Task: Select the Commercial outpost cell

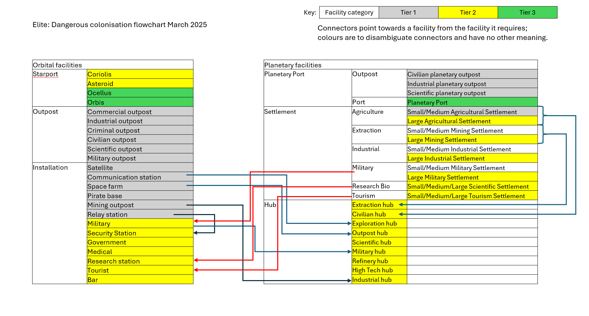Action: [x=140, y=111]
